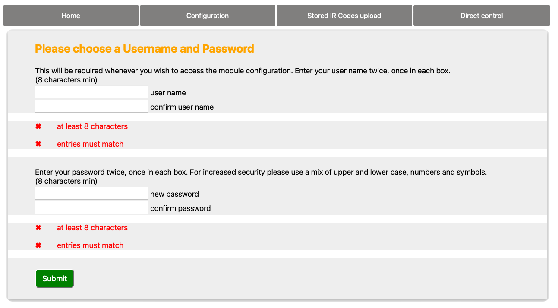Go to the Configuration page

pos(208,16)
